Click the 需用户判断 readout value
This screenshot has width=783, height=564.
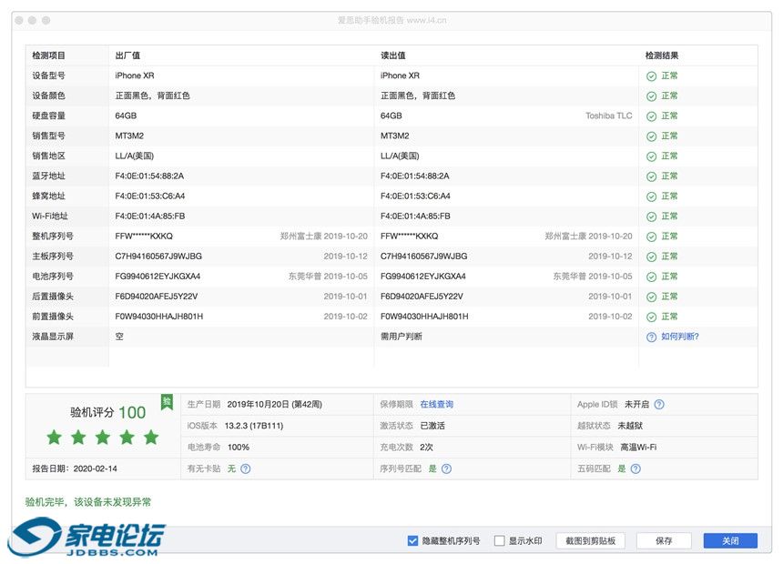click(401, 337)
